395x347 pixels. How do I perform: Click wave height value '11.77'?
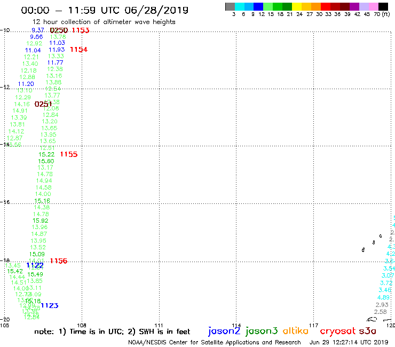(55, 62)
